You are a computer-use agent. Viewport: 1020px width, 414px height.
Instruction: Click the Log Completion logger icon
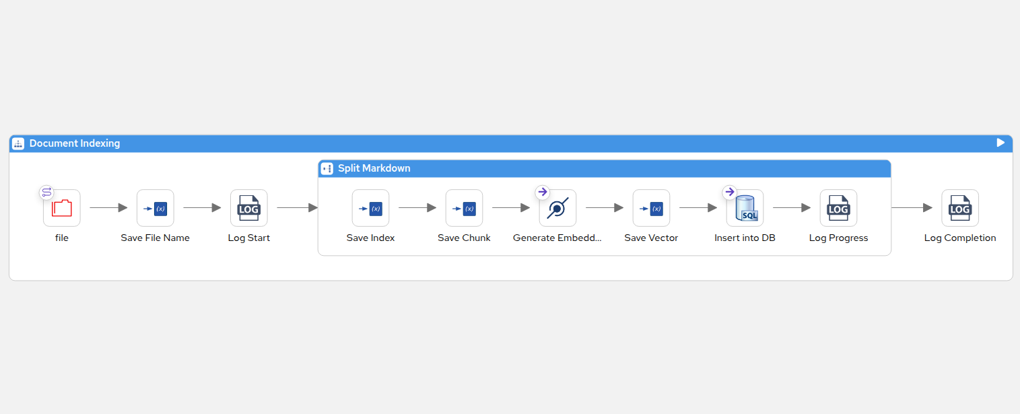click(960, 208)
